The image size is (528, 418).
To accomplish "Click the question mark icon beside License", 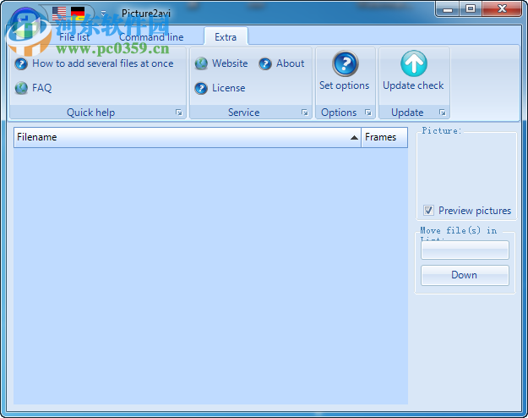I will click(x=201, y=88).
